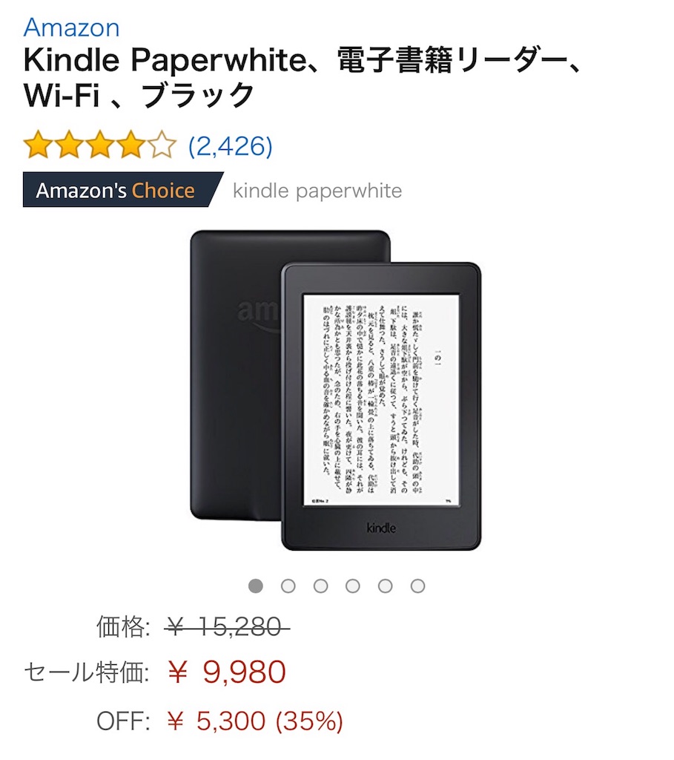Select the third image carousel dot
The image size is (674, 760).
click(320, 586)
